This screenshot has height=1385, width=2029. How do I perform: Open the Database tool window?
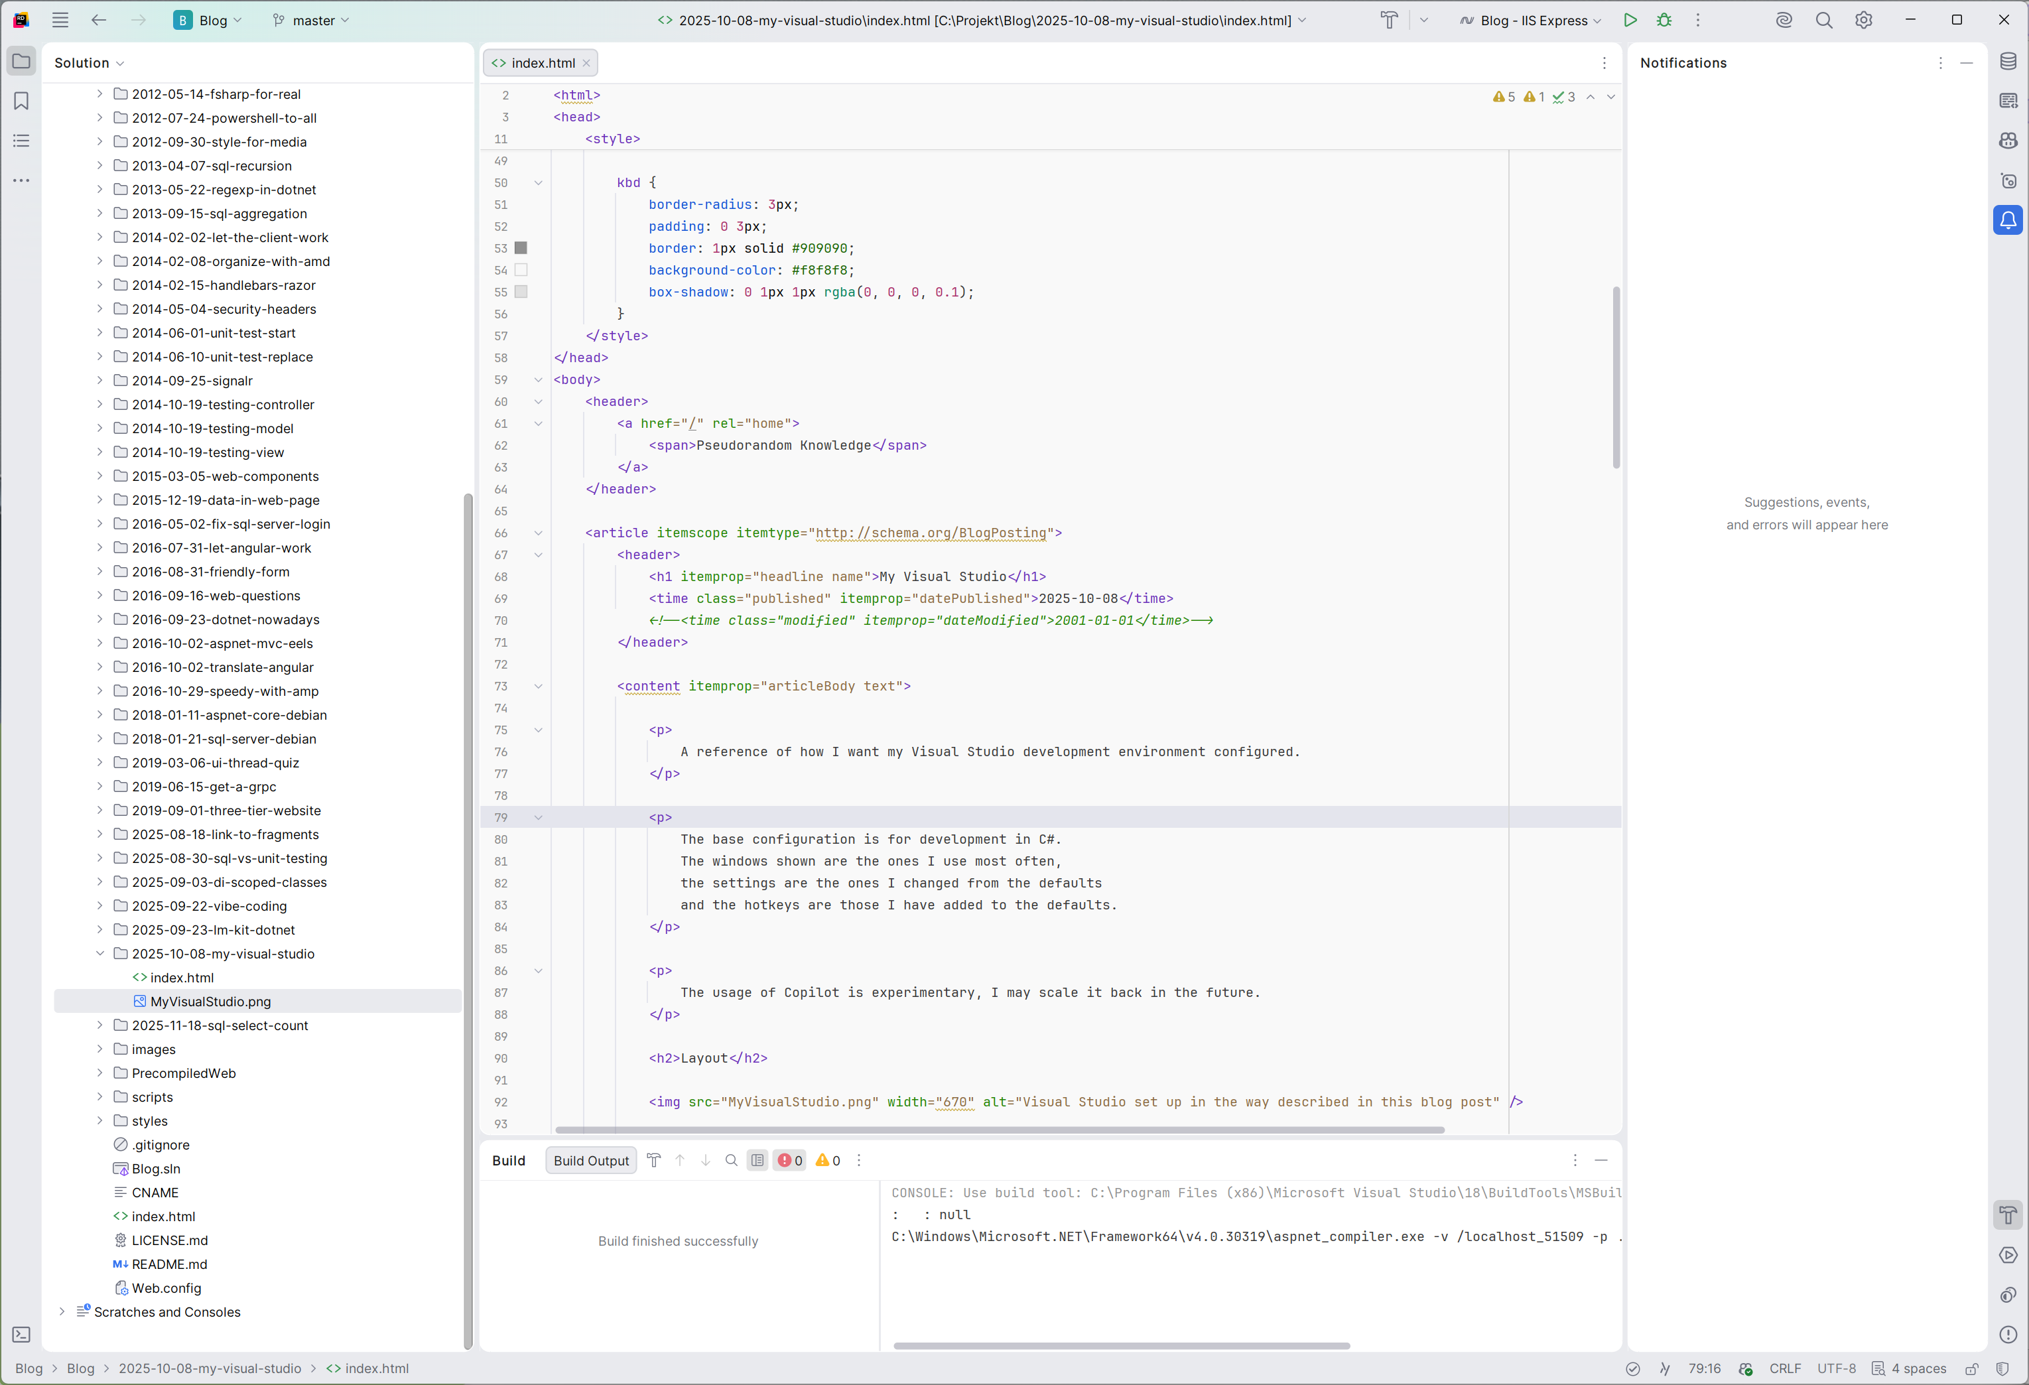click(x=2008, y=61)
